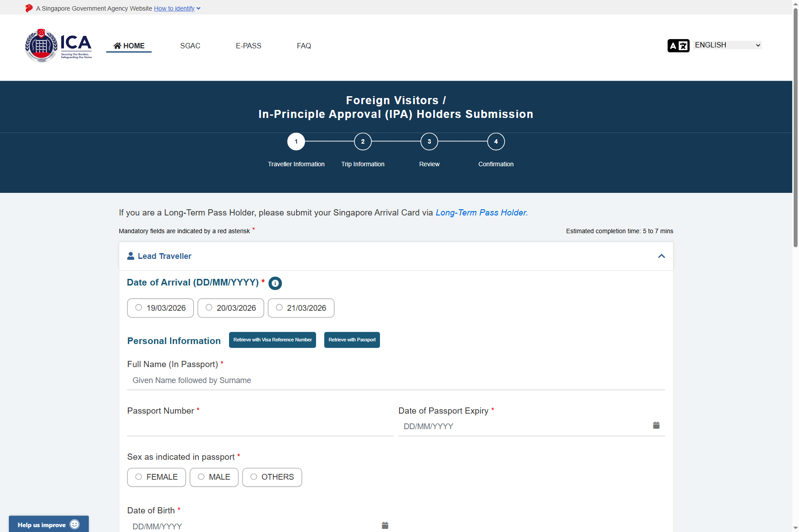Choose OTHERS as passport sex
799x532 pixels.
click(254, 477)
